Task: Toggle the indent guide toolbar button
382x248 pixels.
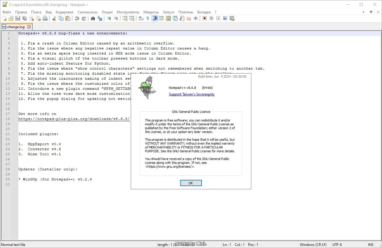Action: [155, 18]
